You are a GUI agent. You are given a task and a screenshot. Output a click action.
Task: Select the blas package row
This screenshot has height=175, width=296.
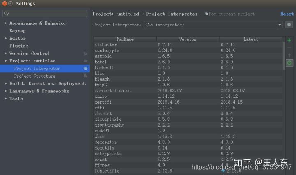pyautogui.click(x=188, y=74)
